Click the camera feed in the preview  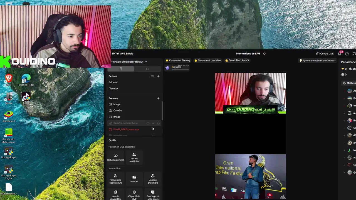tap(250, 93)
